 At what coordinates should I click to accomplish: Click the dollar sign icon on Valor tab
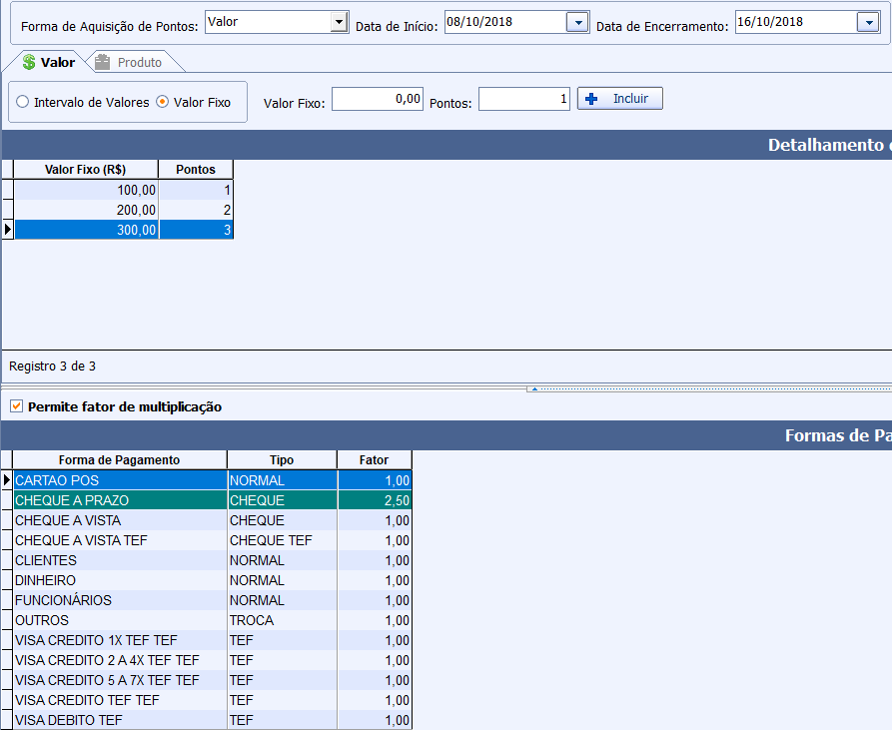[x=29, y=62]
